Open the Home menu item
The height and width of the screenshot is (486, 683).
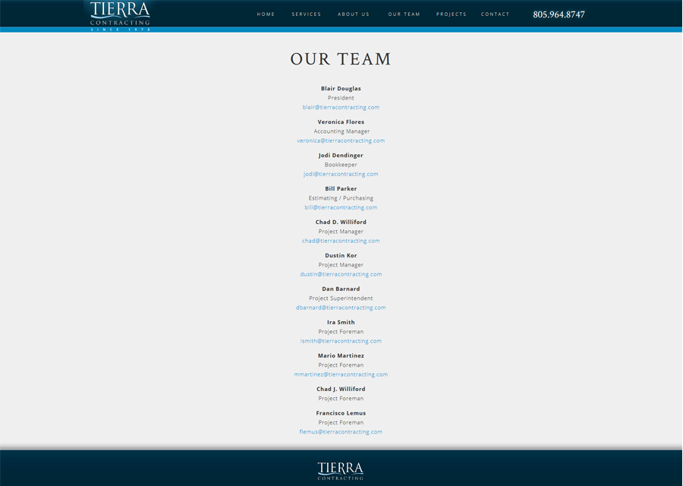pos(266,14)
